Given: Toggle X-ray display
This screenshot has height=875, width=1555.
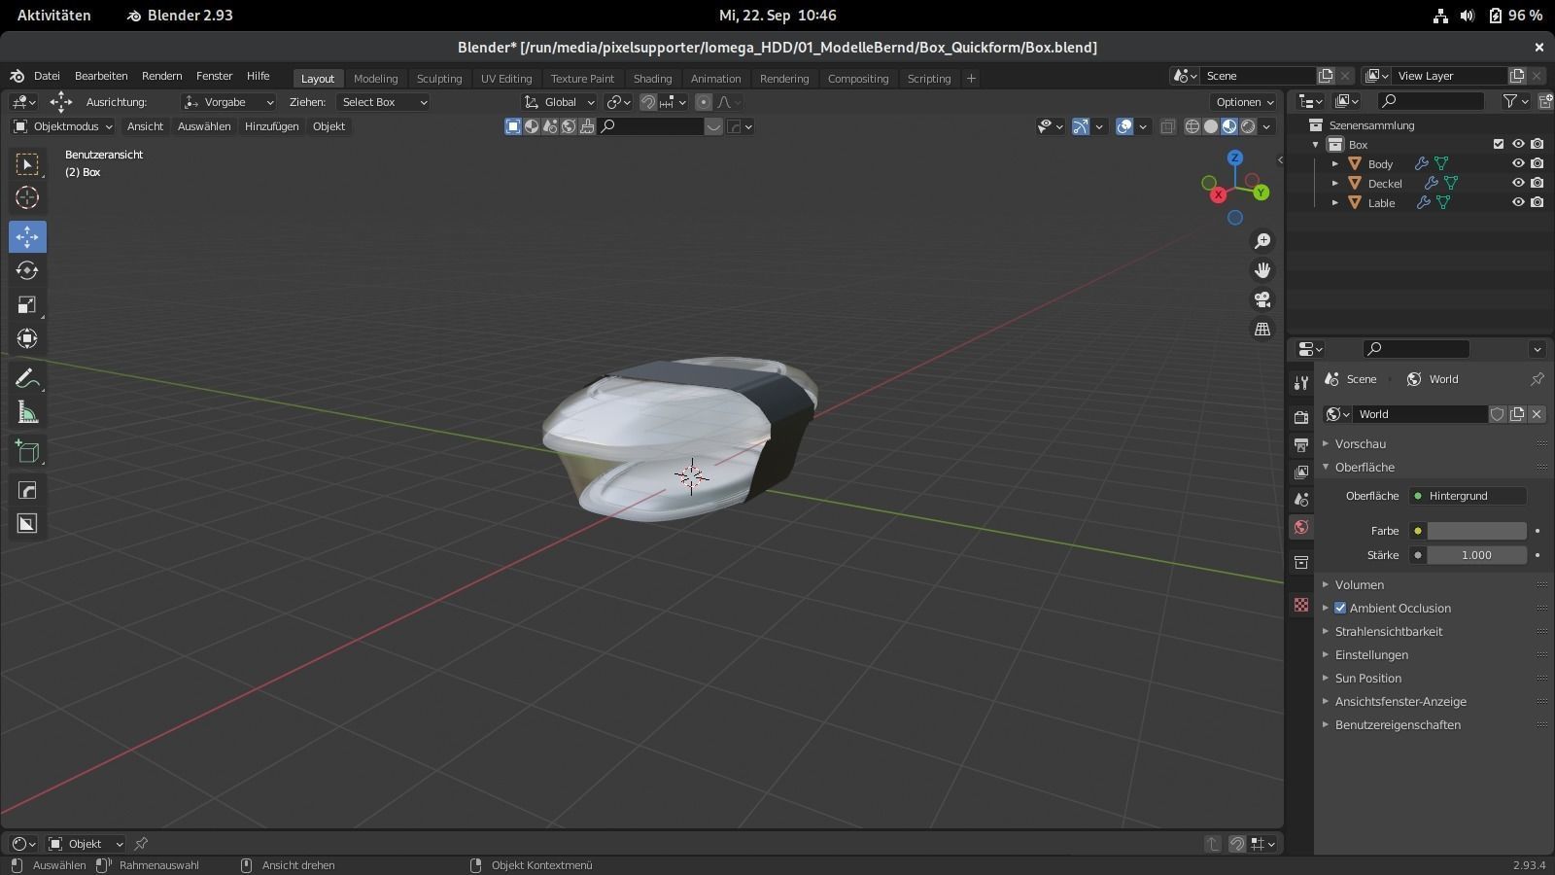Looking at the screenshot, I should pyautogui.click(x=1167, y=126).
